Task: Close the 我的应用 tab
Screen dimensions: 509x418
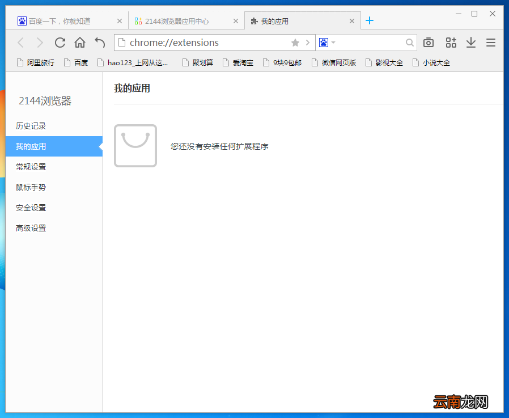Action: point(352,21)
